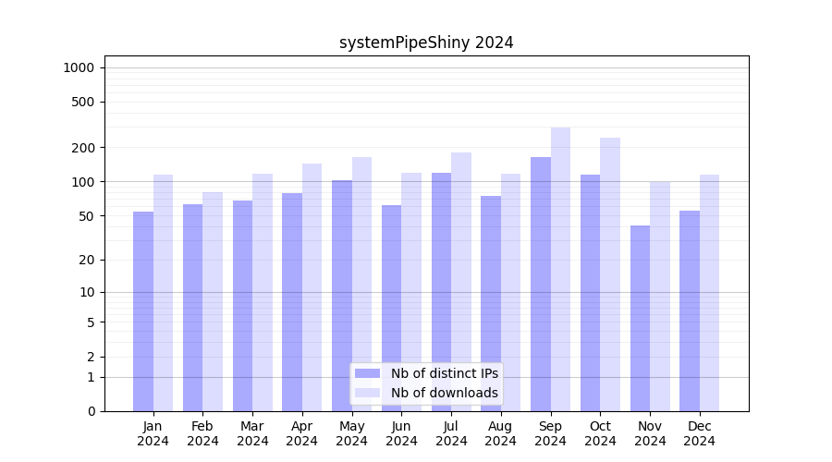This screenshot has height=462, width=832.
Task: Click the Sep 2024 distinct IPs bar
Action: (x=541, y=284)
